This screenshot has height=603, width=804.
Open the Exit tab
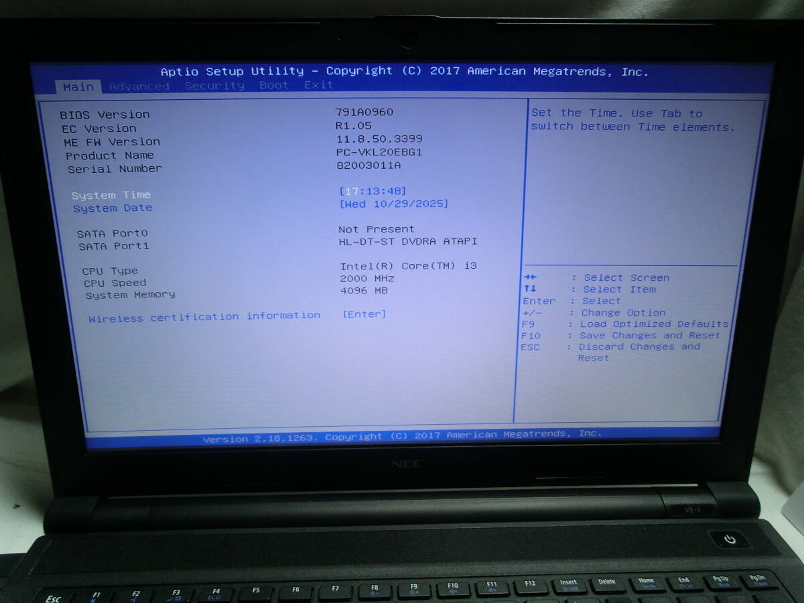[x=318, y=85]
